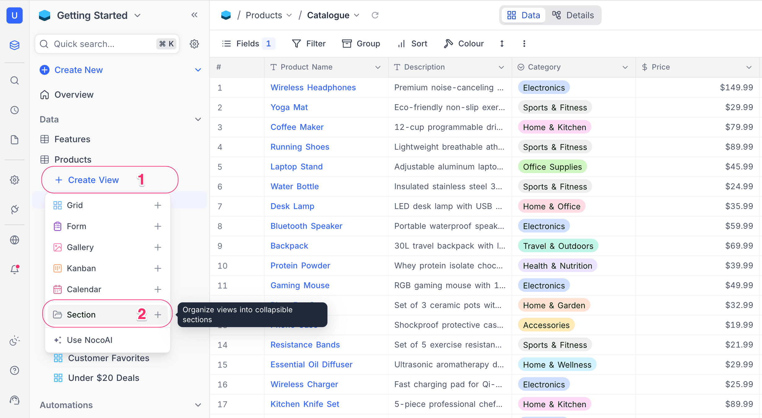Collapse the Data section in sidebar

click(198, 119)
